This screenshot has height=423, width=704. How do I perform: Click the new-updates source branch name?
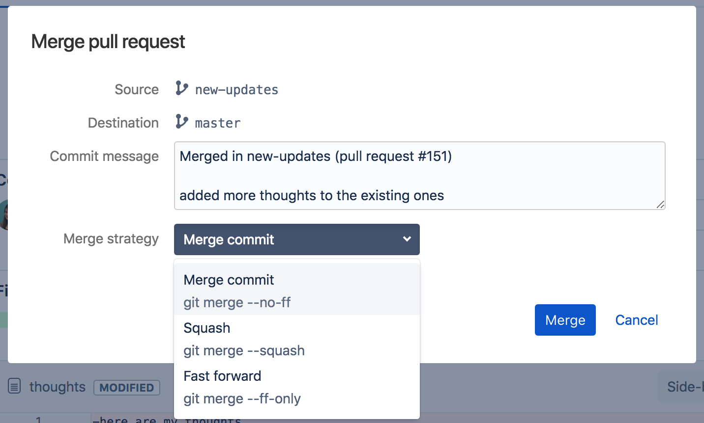point(236,90)
